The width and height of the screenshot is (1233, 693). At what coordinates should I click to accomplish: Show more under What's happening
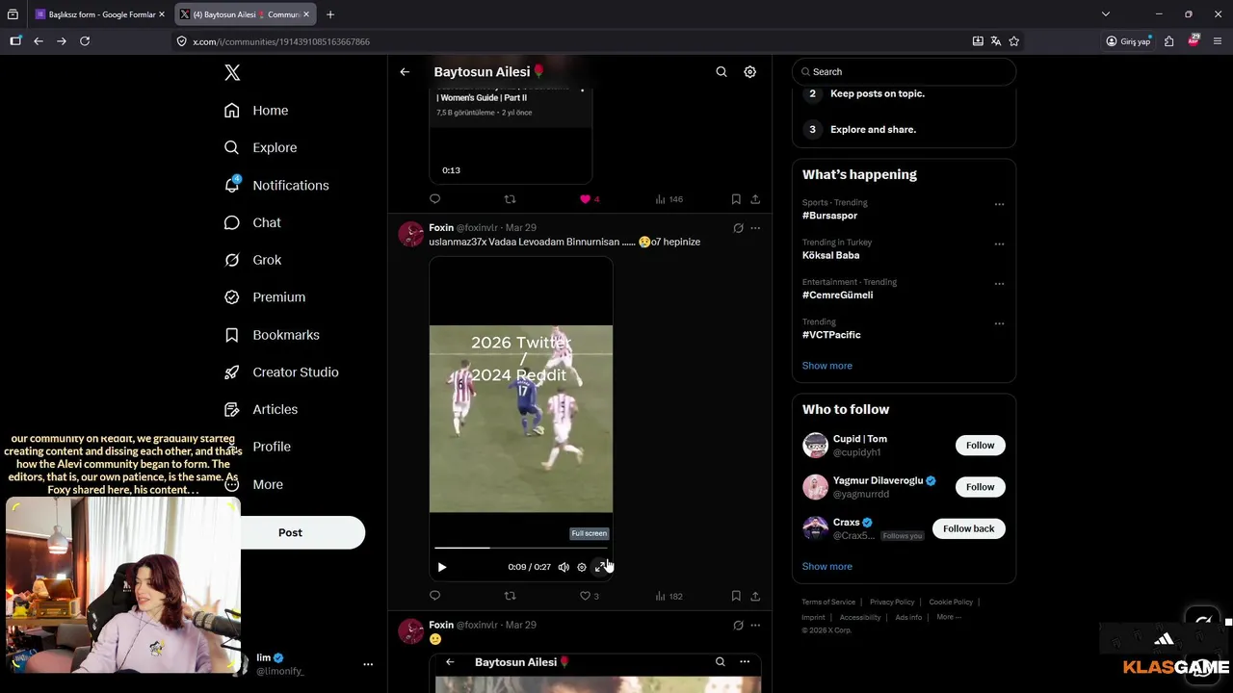click(x=827, y=366)
